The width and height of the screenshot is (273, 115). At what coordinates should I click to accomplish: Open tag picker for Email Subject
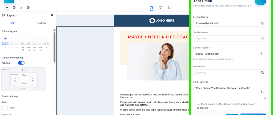(262, 92)
